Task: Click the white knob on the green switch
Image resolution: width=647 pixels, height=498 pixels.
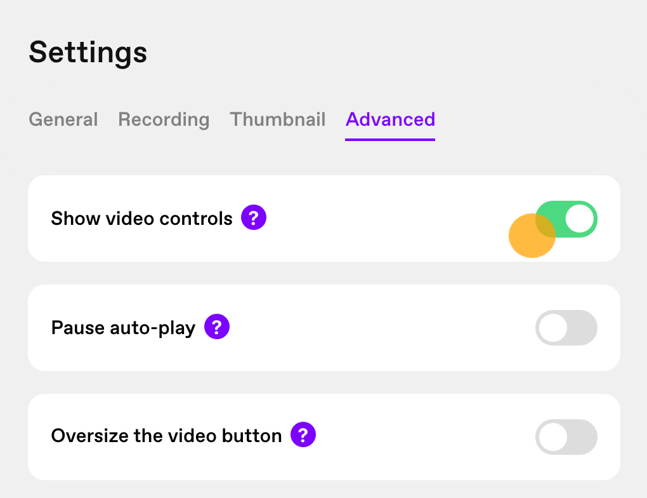Action: pos(579,219)
